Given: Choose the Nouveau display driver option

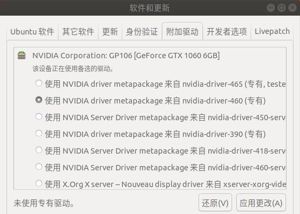Looking at the screenshot, I should click(39, 183).
